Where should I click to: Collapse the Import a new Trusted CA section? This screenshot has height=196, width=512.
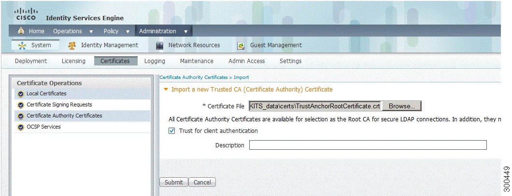point(166,89)
